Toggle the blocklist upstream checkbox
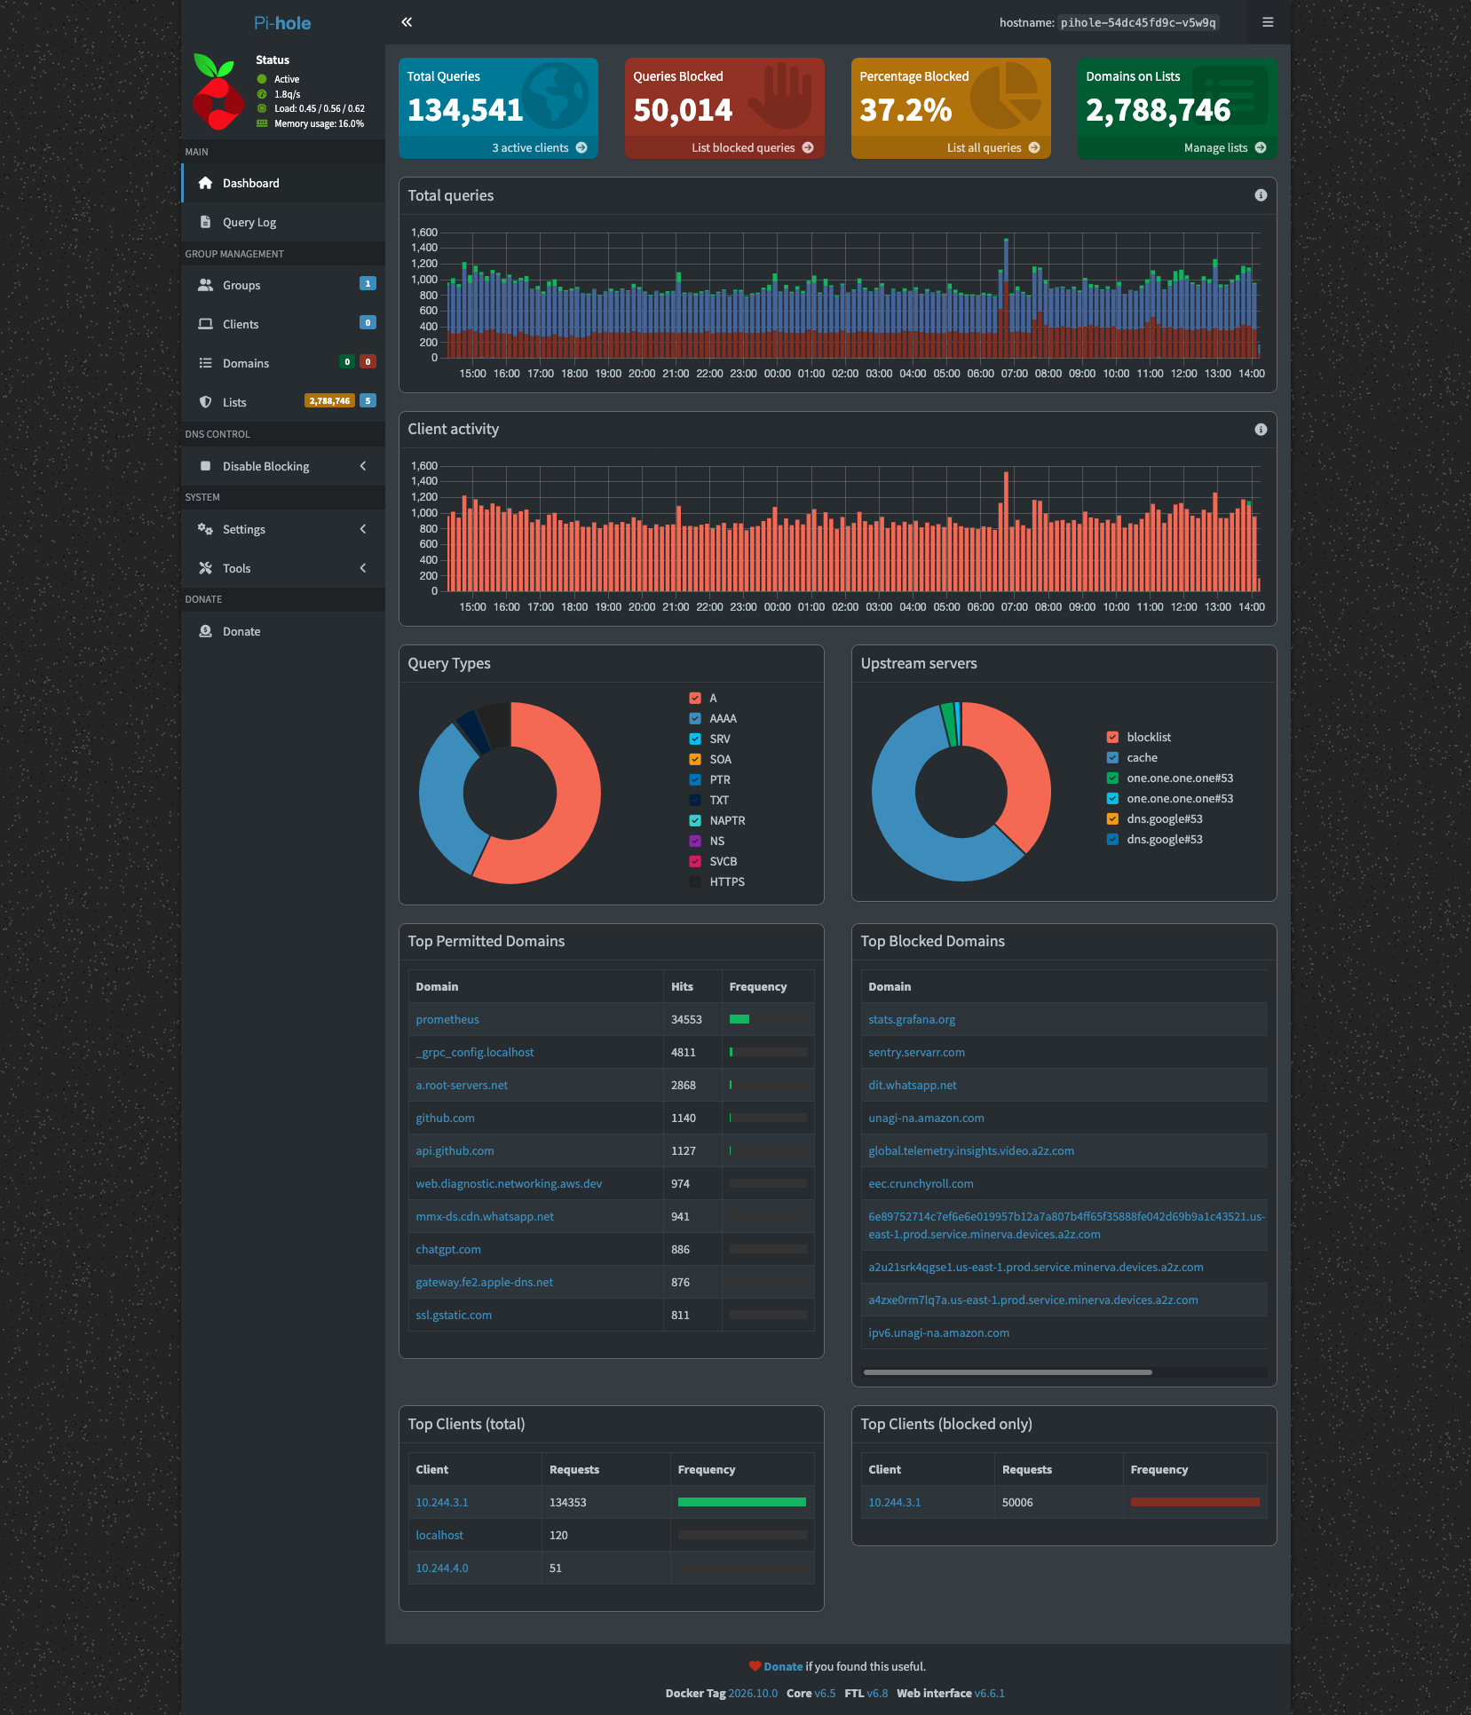This screenshot has width=1471, height=1715. tap(1112, 737)
